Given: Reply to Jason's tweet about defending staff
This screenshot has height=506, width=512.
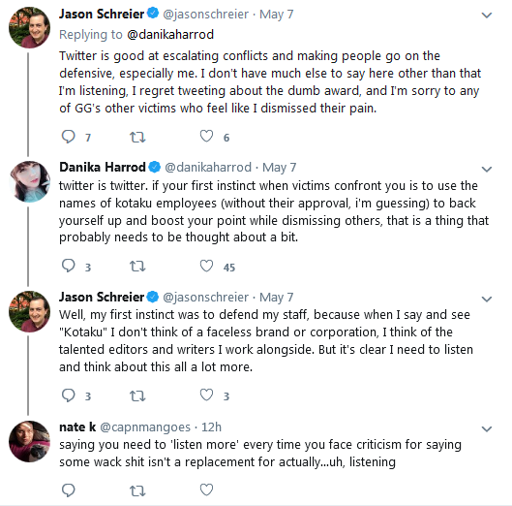Looking at the screenshot, I should 69,395.
